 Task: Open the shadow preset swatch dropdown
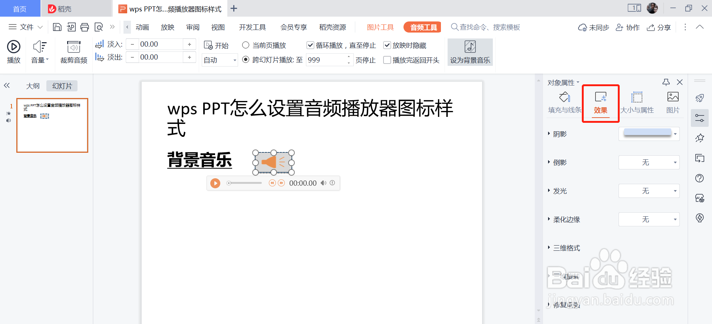(675, 134)
